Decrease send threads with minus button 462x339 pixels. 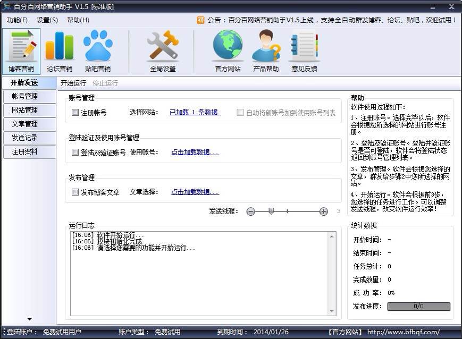click(x=251, y=211)
